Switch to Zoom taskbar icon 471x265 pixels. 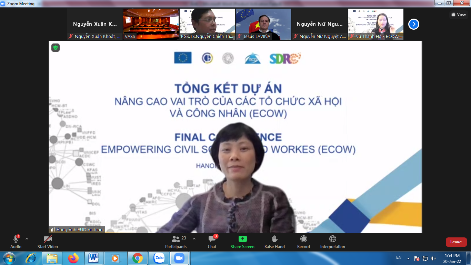(179, 258)
